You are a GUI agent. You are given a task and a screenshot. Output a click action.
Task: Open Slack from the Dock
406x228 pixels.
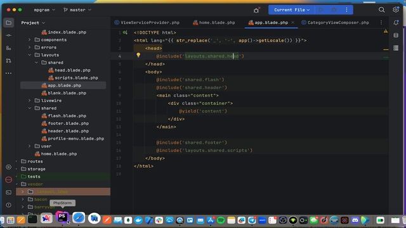pos(159,220)
